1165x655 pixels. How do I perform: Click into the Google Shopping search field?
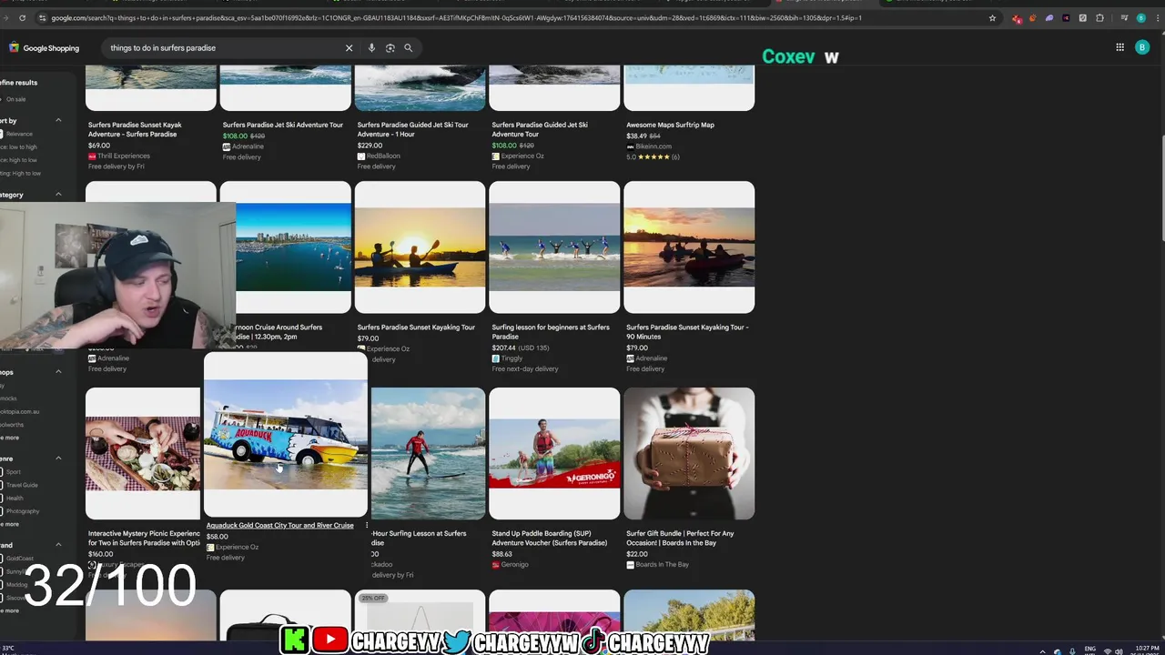(x=223, y=48)
